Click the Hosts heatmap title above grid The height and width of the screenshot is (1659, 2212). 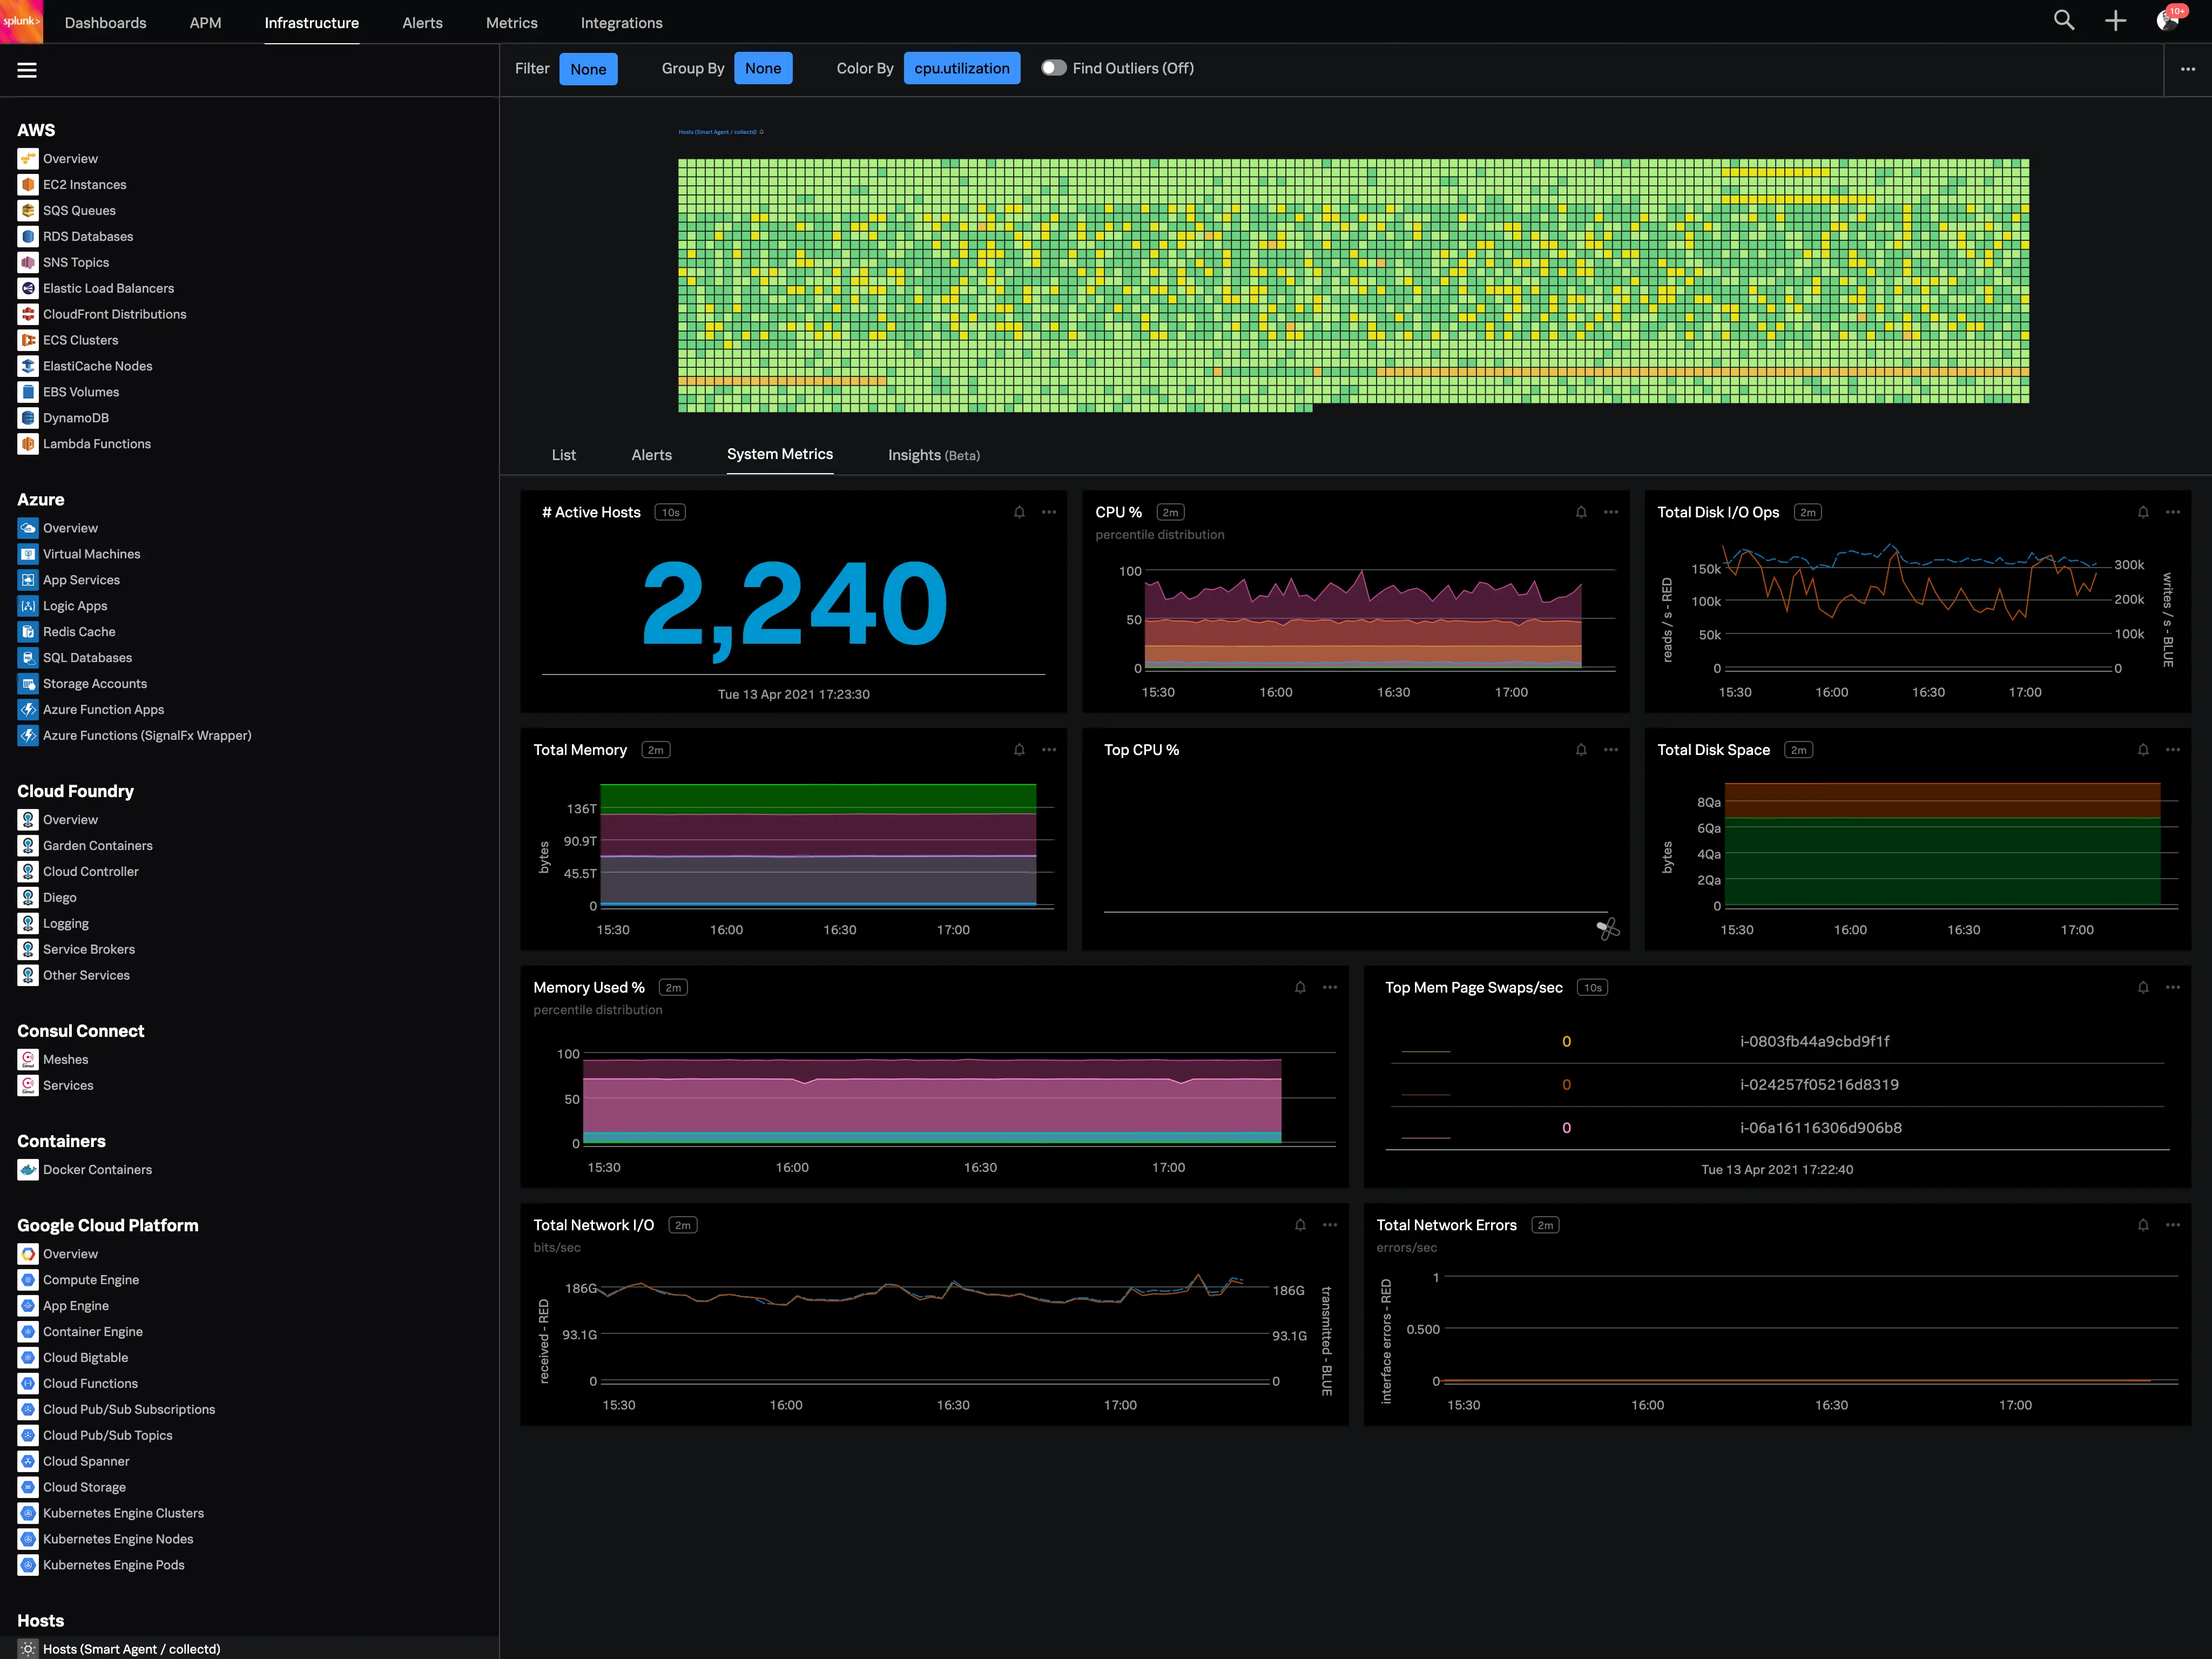[718, 132]
